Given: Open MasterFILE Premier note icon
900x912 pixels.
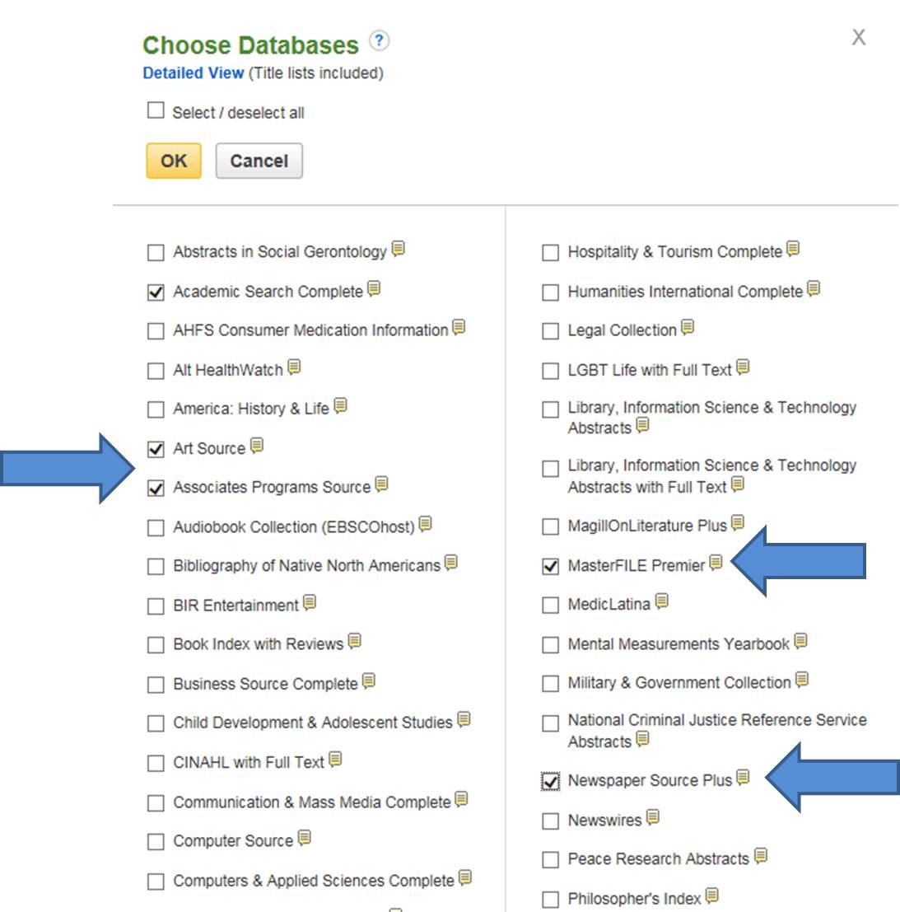Looking at the screenshot, I should [x=716, y=563].
